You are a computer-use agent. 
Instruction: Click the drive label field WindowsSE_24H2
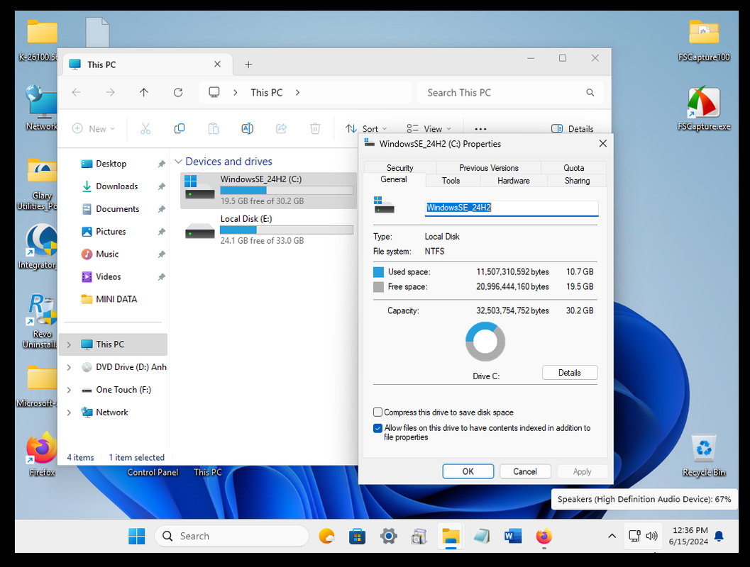pyautogui.click(x=512, y=208)
